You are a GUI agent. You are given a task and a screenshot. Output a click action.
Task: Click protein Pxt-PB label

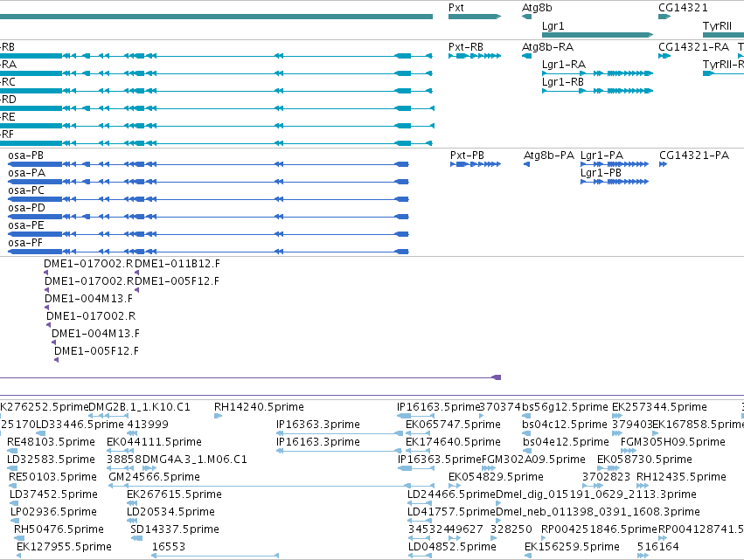[467, 156]
